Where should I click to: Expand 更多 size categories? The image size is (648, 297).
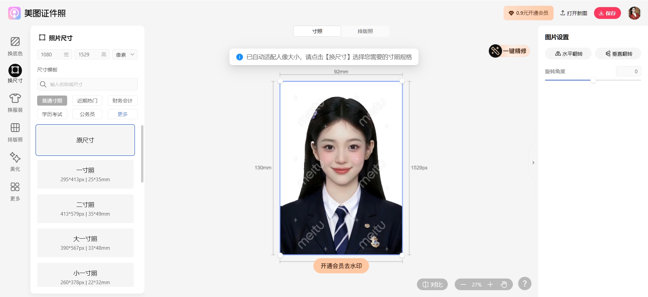pyautogui.click(x=123, y=114)
